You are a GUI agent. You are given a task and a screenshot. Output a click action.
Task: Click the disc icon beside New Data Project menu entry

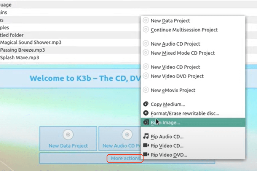point(146,21)
